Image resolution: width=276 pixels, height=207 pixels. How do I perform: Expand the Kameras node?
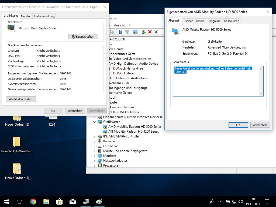click(x=95, y=141)
